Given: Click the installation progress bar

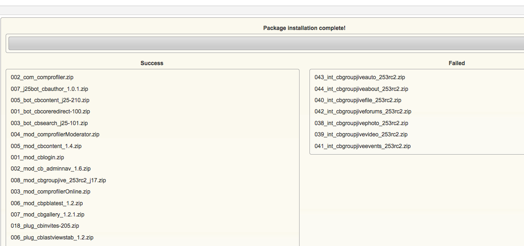Looking at the screenshot, I should 266,43.
